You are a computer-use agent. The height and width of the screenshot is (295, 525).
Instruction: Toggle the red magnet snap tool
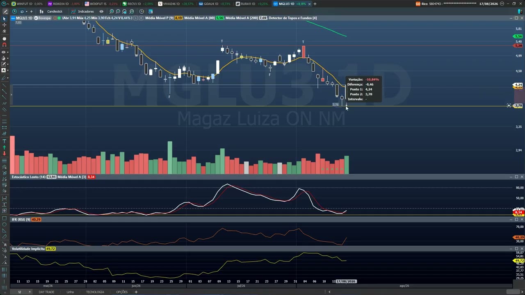(5, 45)
